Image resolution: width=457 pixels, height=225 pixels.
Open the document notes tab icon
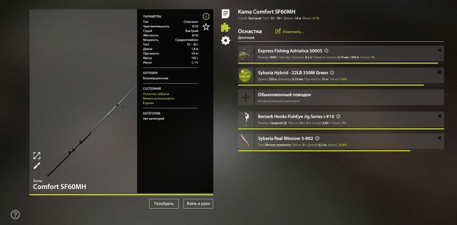(226, 14)
